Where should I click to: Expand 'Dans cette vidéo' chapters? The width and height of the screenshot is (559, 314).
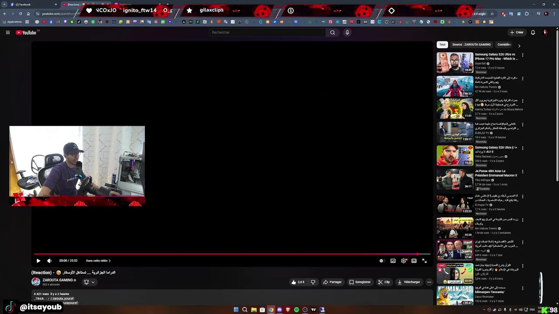(x=98, y=261)
